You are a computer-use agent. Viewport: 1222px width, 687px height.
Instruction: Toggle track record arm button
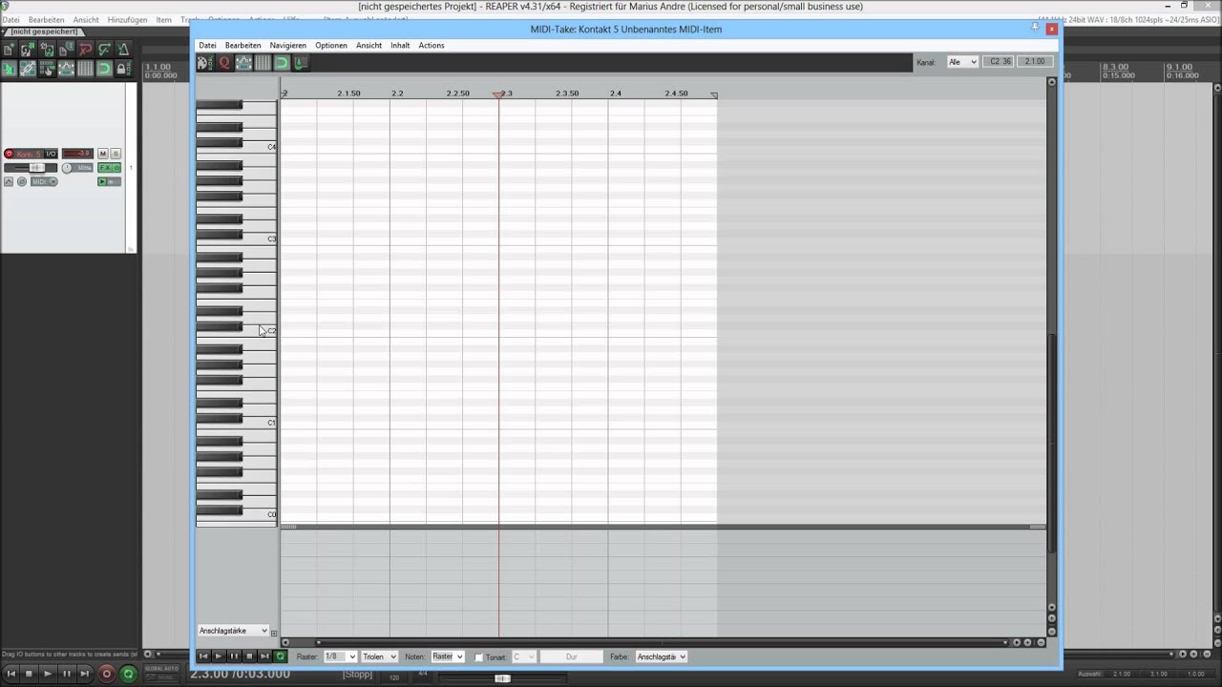(x=9, y=154)
